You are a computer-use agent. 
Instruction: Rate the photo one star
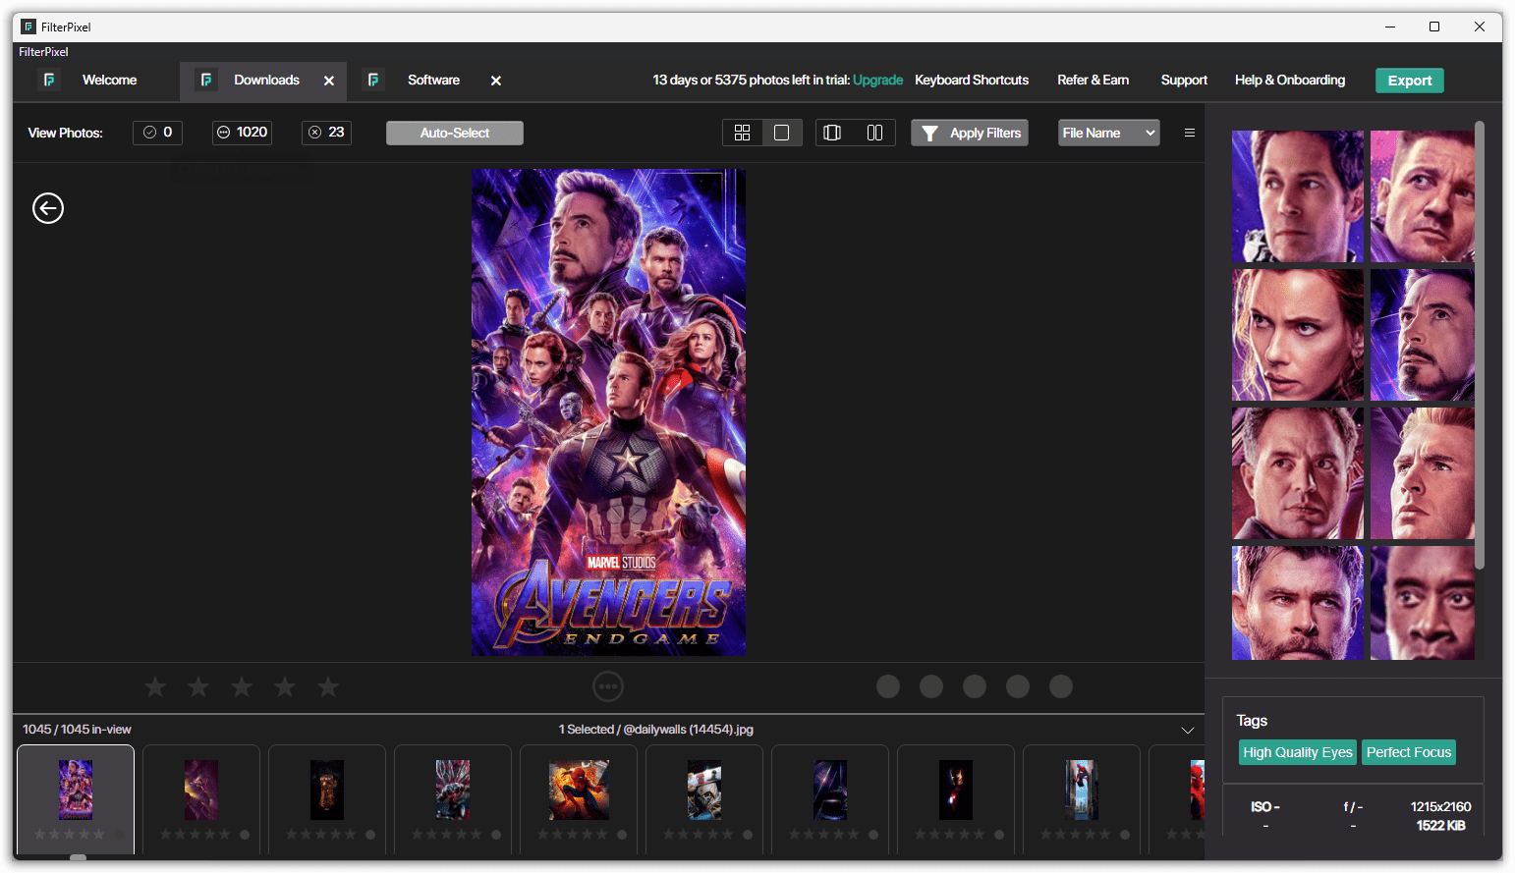pyautogui.click(x=155, y=686)
